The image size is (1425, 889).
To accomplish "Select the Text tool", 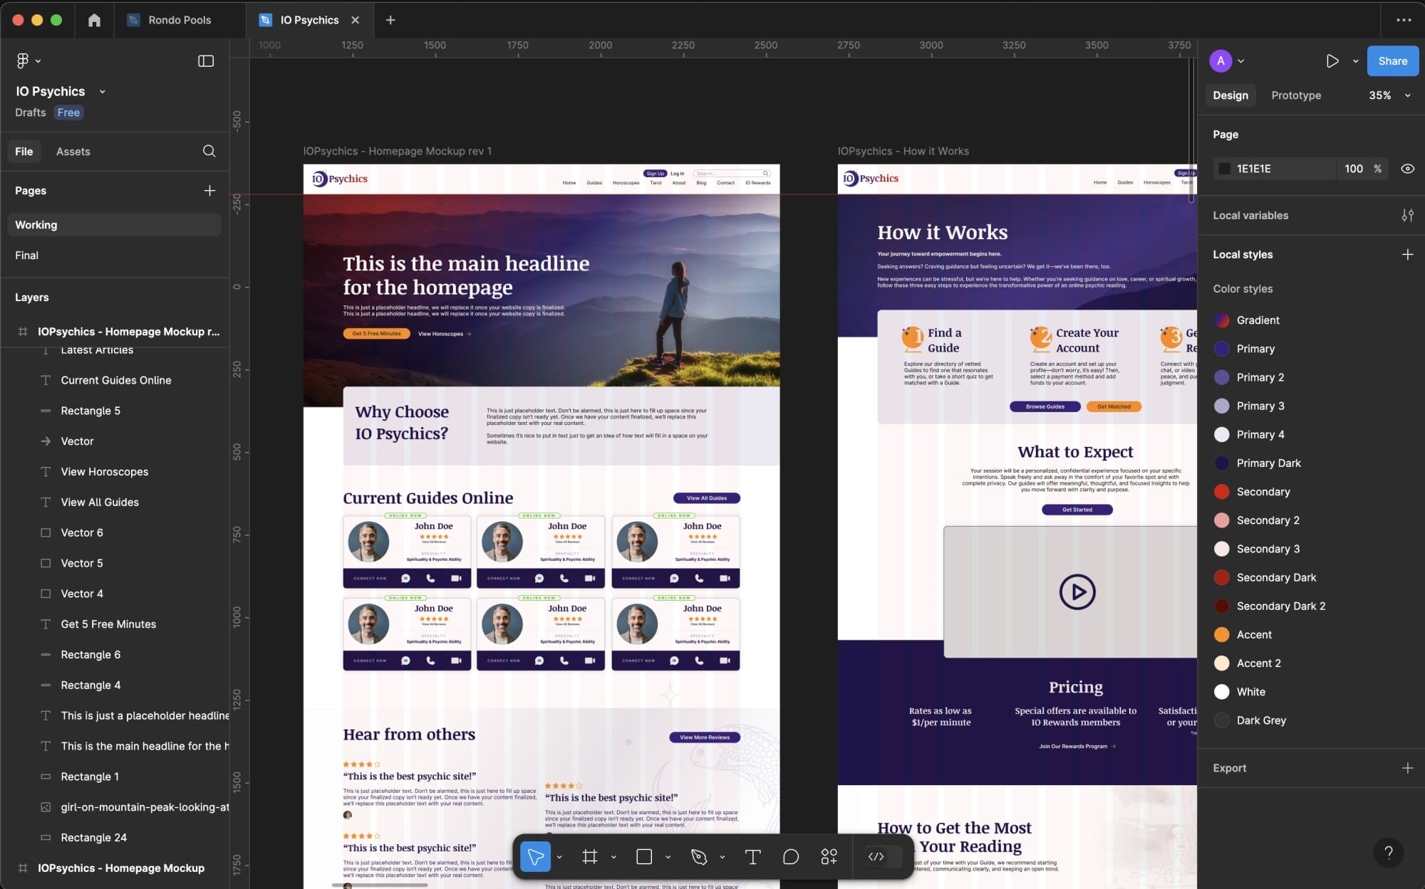I will point(752,857).
